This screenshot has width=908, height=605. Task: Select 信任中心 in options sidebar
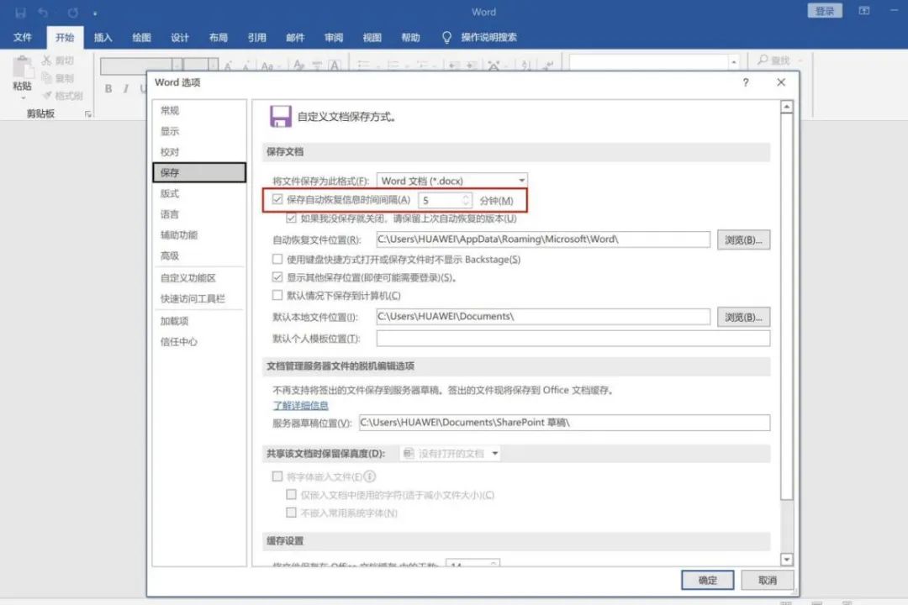[199, 342]
